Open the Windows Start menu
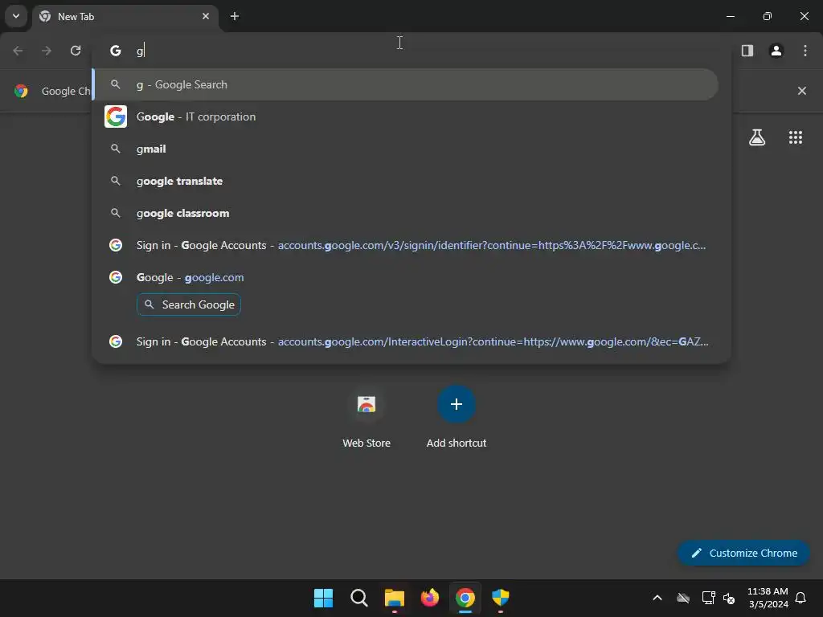The width and height of the screenshot is (823, 617). 323,598
